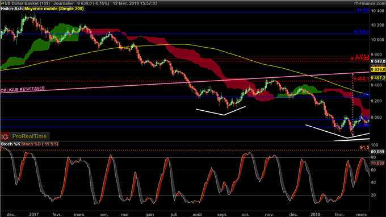Image resolution: width=386 pixels, height=217 pixels.
Task: Click the Stoch %D ( 15 5 5) label
Action: [x=40, y=144]
